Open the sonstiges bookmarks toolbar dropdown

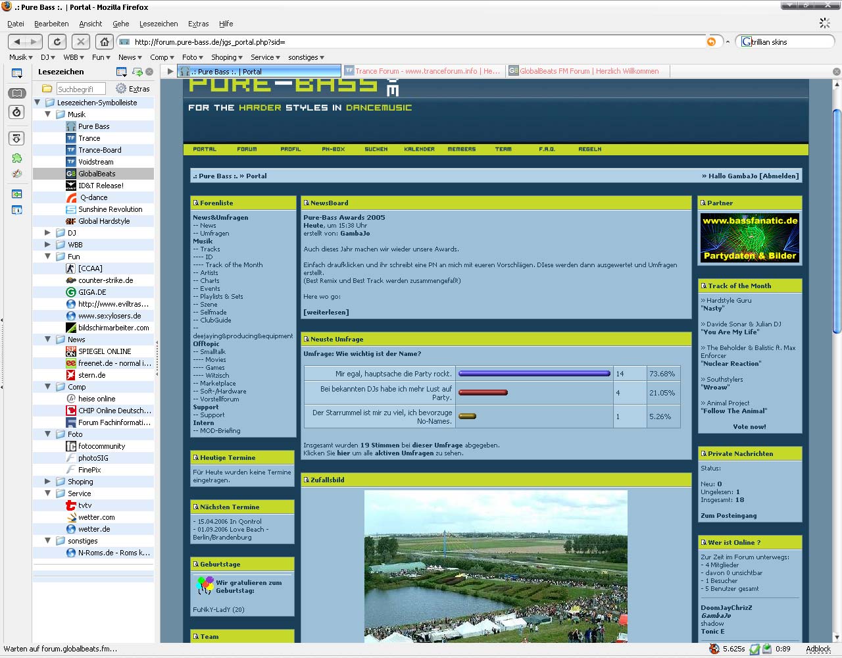[x=306, y=57]
